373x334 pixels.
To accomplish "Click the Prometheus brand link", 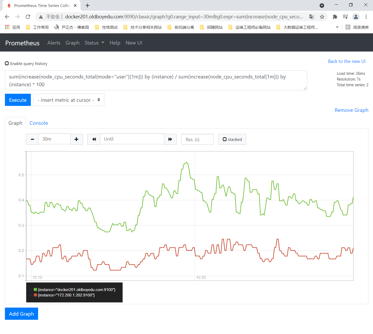I will [x=22, y=43].
